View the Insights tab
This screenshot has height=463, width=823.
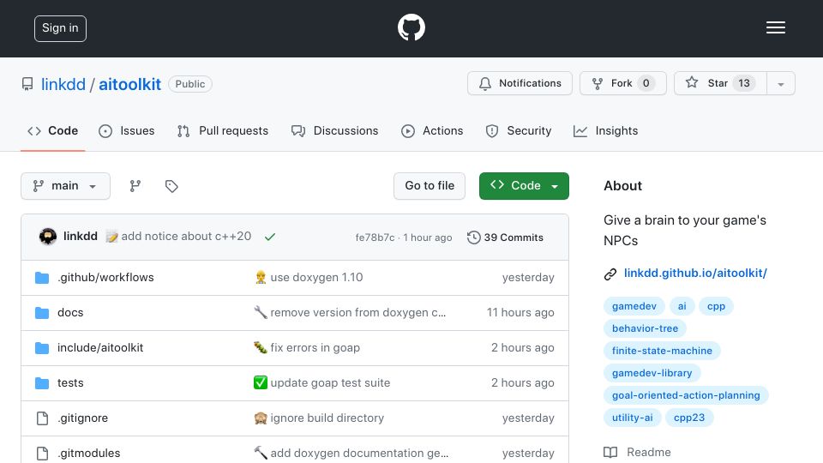tap(606, 130)
